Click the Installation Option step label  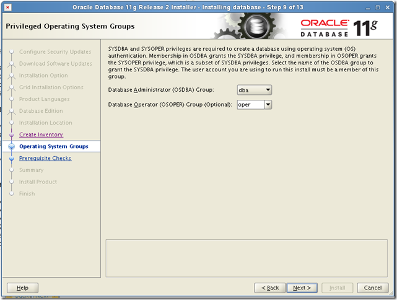pyautogui.click(x=43, y=76)
